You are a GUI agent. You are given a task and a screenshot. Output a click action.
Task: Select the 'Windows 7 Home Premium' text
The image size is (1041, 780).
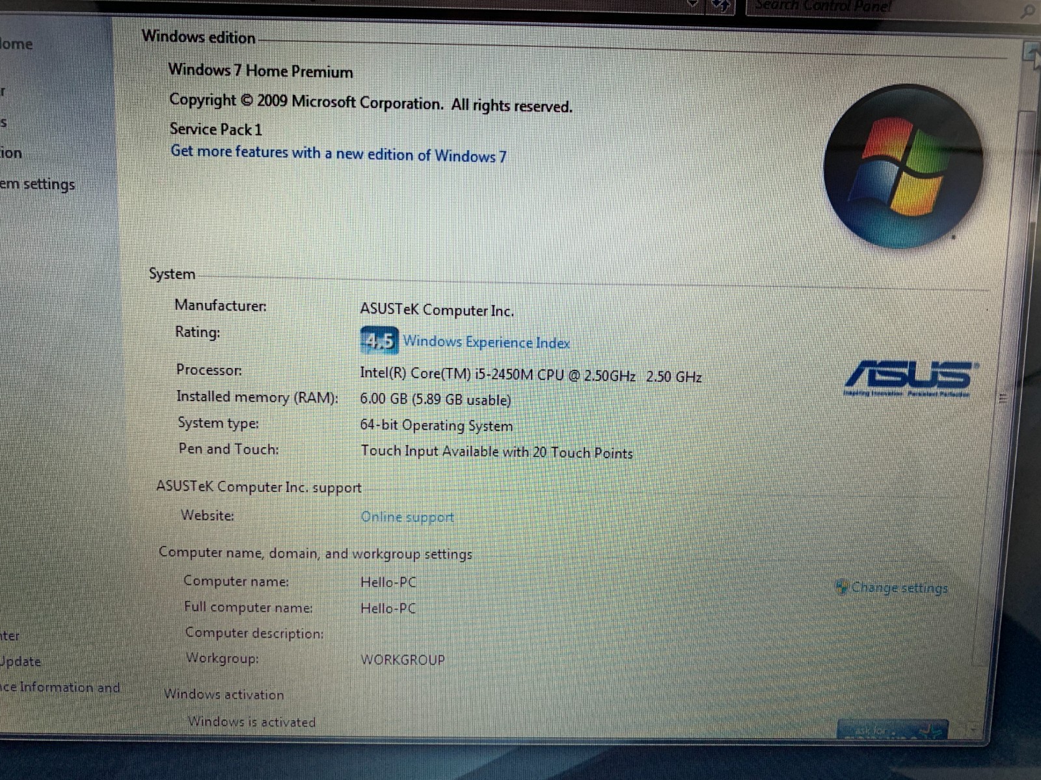[260, 70]
